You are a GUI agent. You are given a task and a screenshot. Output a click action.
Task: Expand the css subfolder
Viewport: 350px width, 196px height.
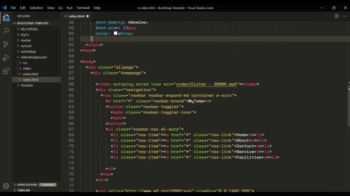pyautogui.click(x=25, y=63)
